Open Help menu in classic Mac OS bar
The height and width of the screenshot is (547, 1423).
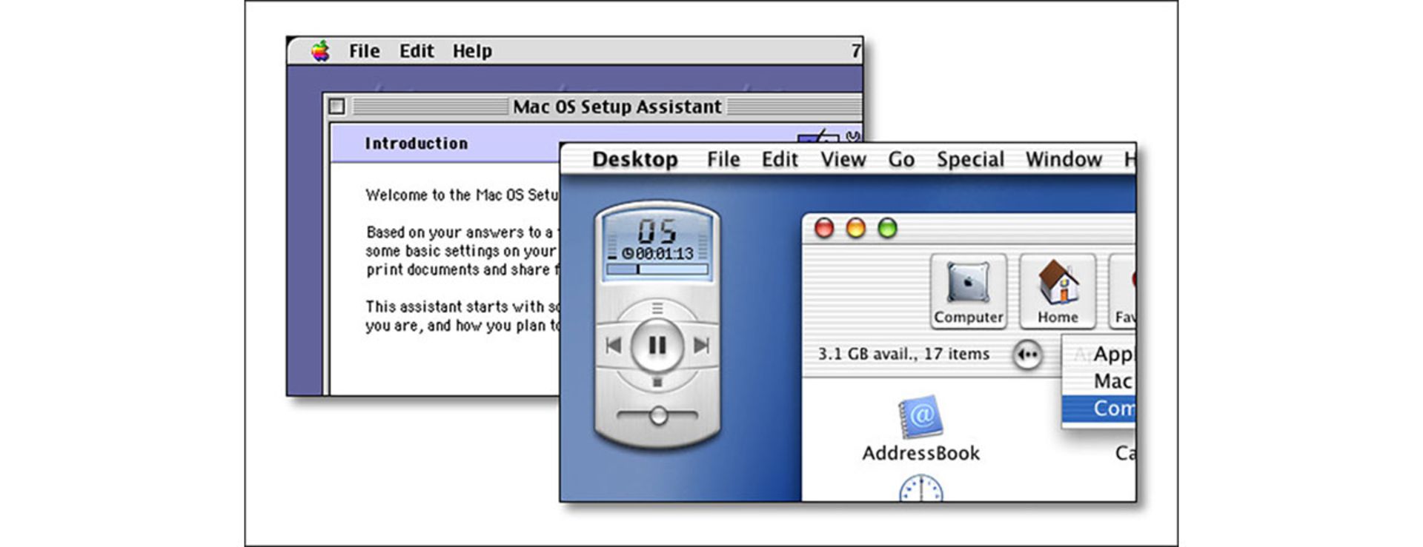[x=472, y=51]
